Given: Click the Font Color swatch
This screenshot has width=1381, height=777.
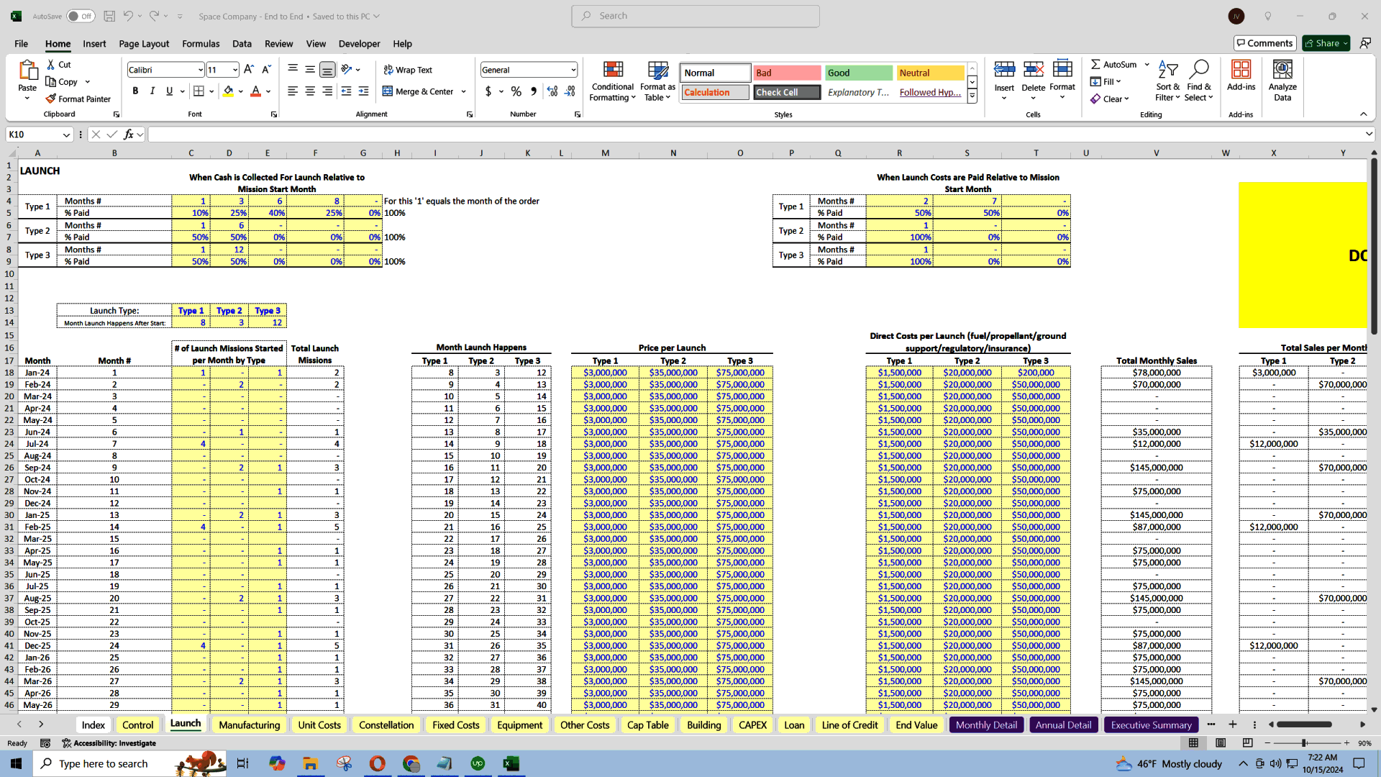Looking at the screenshot, I should [255, 91].
